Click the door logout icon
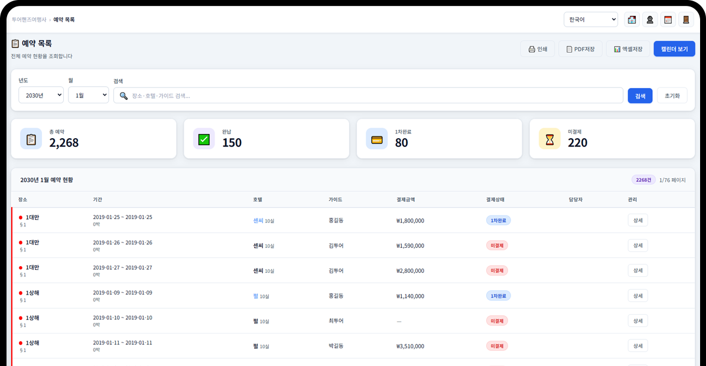This screenshot has height=366, width=706. click(x=686, y=19)
